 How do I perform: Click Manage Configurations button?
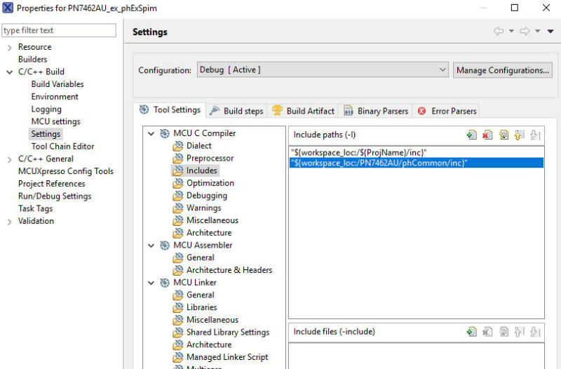[502, 70]
